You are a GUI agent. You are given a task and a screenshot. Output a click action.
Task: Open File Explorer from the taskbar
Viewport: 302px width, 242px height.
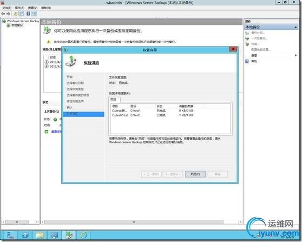click(x=40, y=235)
